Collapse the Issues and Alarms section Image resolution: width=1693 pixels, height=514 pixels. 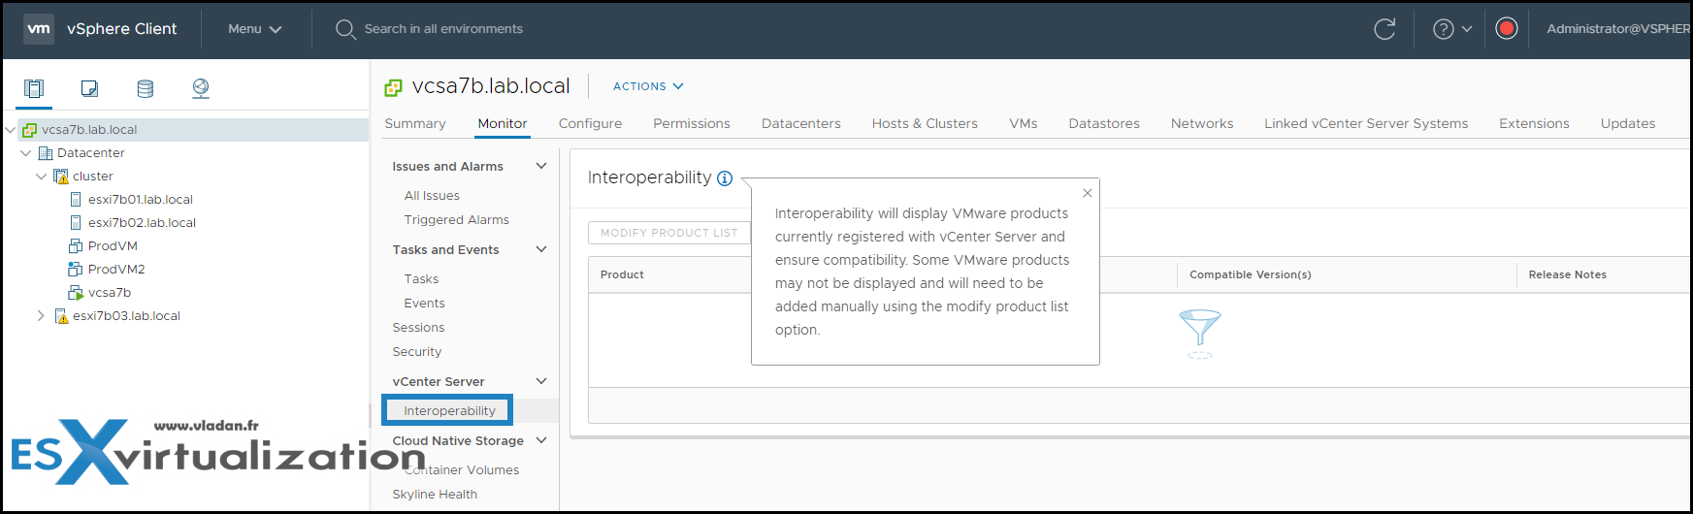click(541, 166)
